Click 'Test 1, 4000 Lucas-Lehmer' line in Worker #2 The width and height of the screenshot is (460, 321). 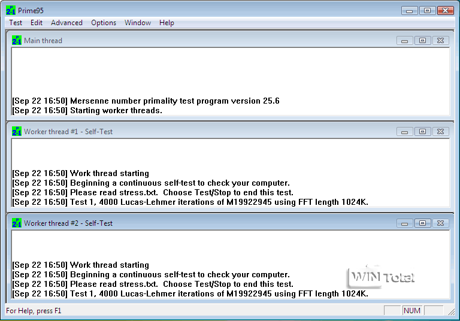(190, 293)
